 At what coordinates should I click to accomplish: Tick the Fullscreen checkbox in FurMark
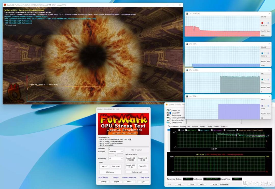point(109,149)
